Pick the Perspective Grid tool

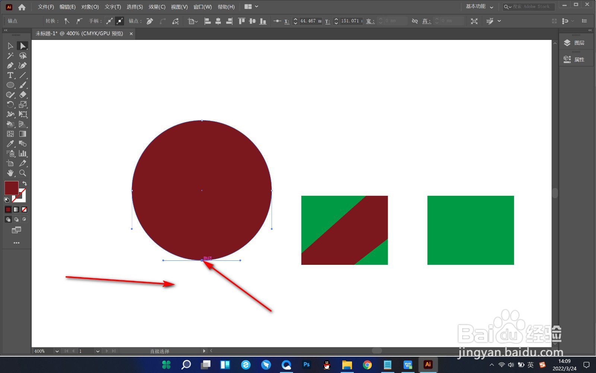(23, 124)
